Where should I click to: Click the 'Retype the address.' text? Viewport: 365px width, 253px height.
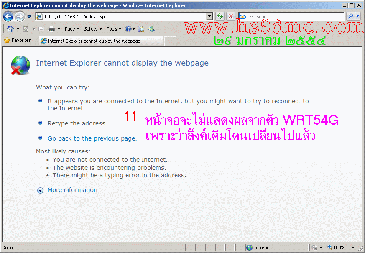(77, 123)
